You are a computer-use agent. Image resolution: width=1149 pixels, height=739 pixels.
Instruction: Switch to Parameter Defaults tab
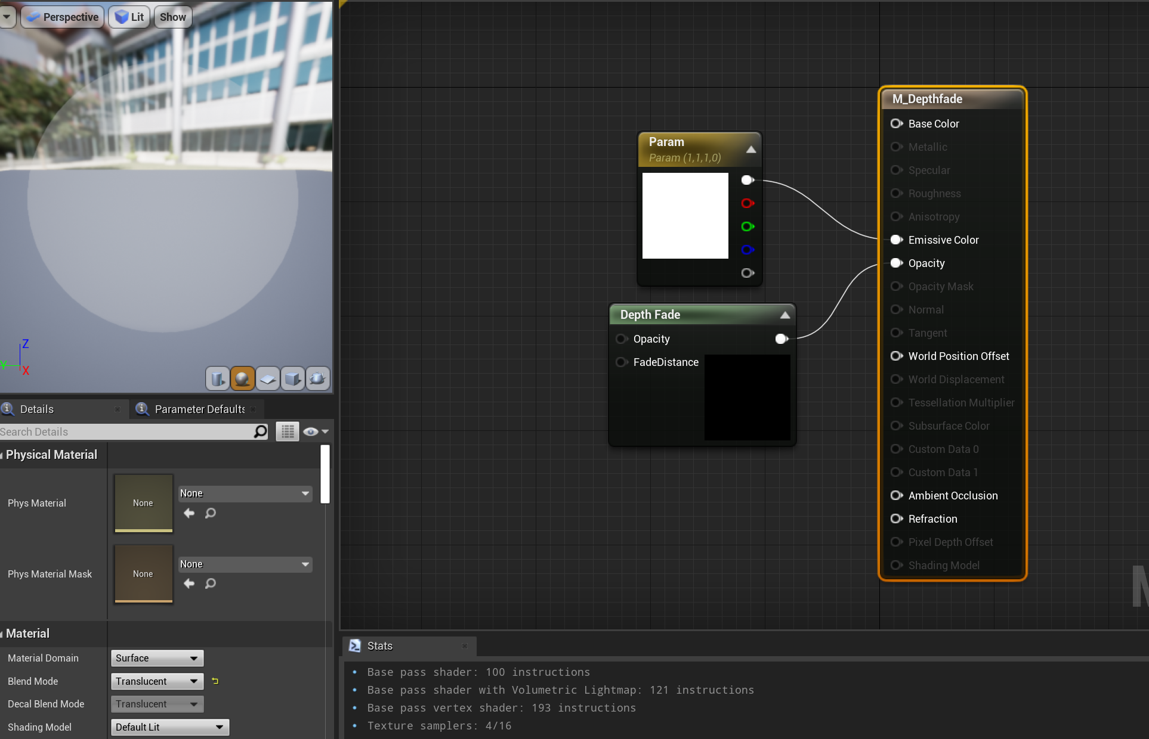coord(198,409)
